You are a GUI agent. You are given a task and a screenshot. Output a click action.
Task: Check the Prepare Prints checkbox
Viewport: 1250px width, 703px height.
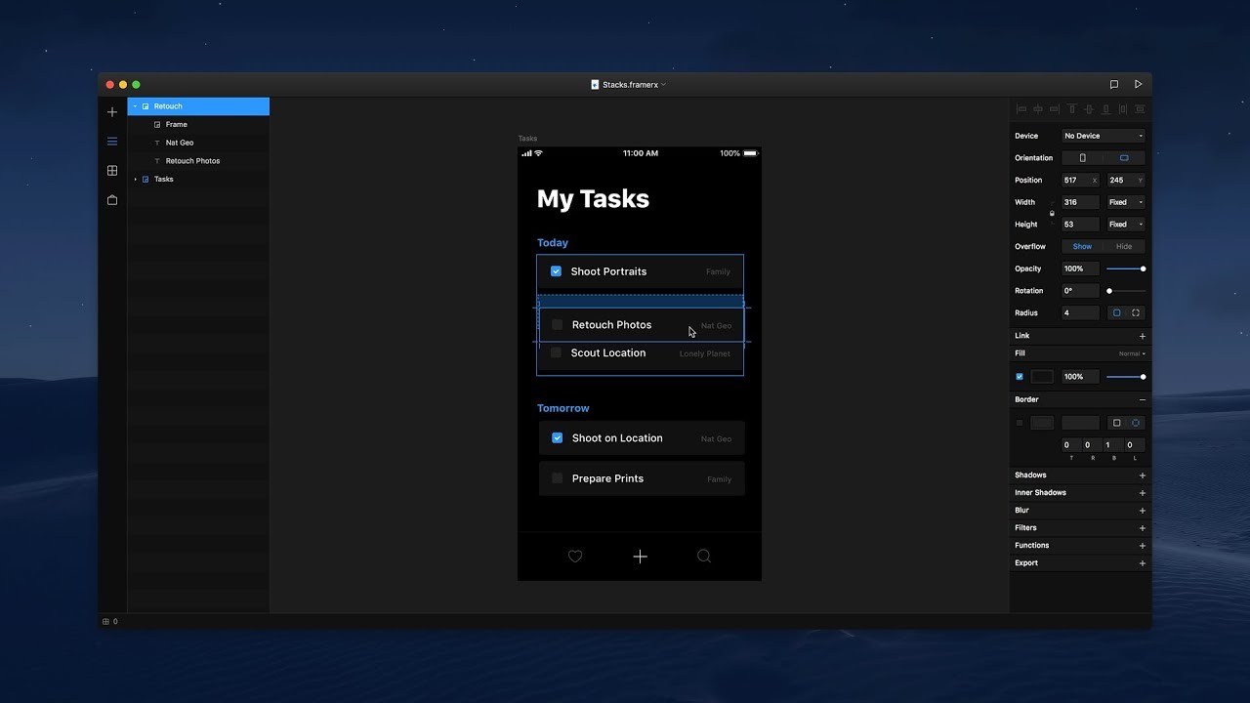click(x=558, y=478)
